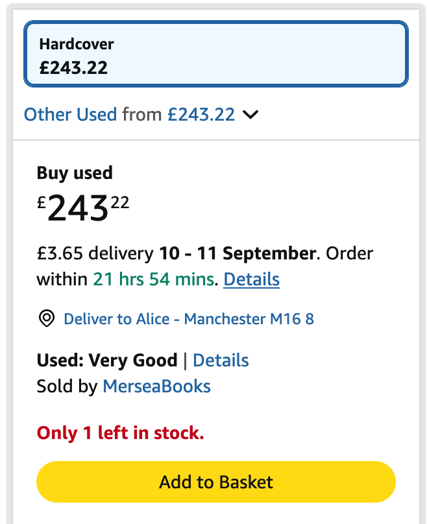
Task: Click the location pin icon
Action: [47, 319]
